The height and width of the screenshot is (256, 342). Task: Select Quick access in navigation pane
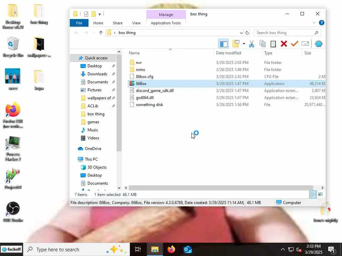click(x=93, y=58)
